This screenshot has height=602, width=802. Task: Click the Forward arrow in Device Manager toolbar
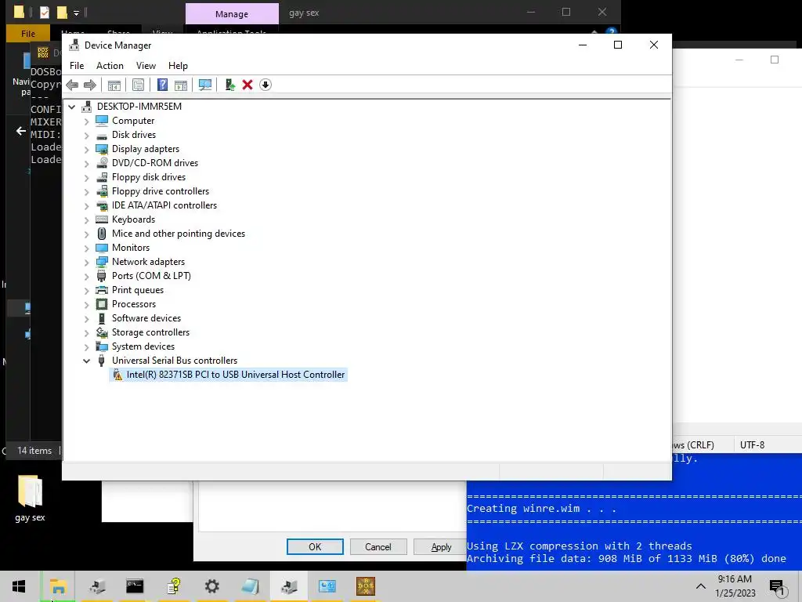[90, 85]
